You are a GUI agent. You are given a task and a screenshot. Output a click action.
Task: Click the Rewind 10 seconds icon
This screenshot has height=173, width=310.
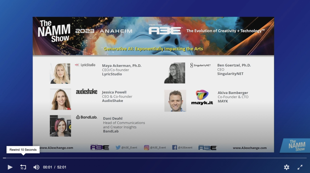pyautogui.click(x=23, y=167)
